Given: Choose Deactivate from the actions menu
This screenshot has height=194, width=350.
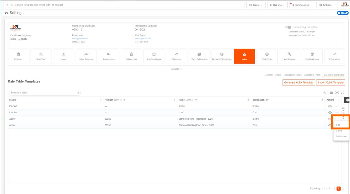Looking at the screenshot, I should click(341, 137).
